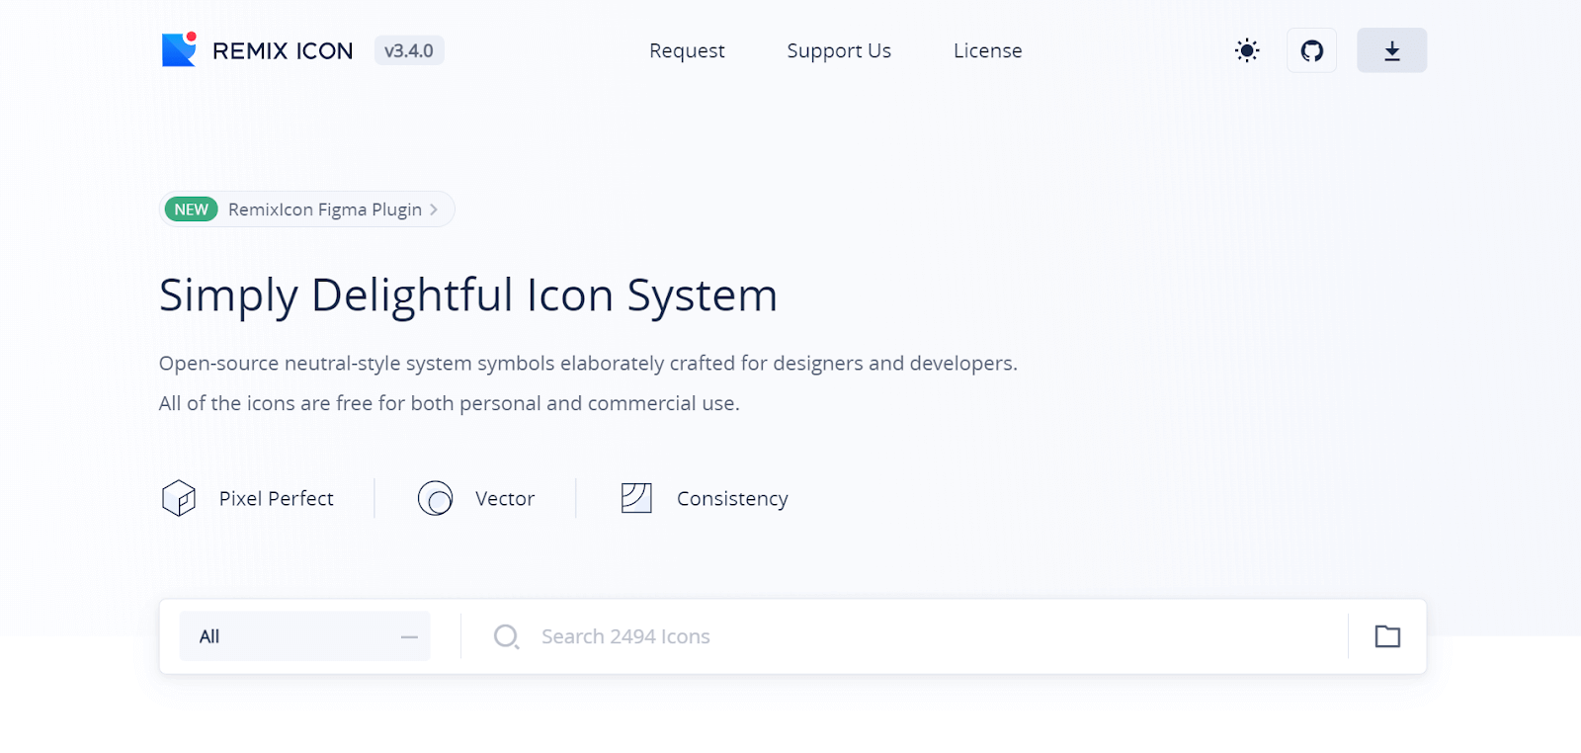
Task: Click the Simply Delightful Icon System heading
Action: pyautogui.click(x=468, y=295)
